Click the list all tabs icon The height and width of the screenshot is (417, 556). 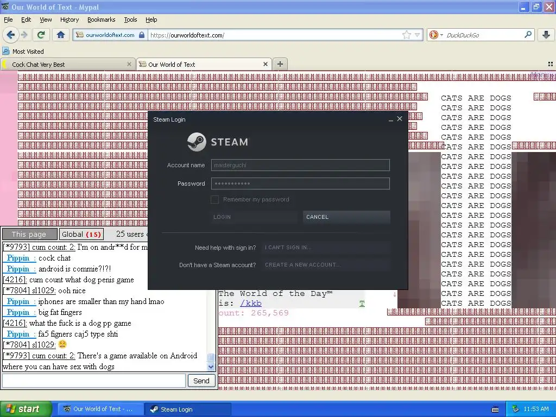551,64
